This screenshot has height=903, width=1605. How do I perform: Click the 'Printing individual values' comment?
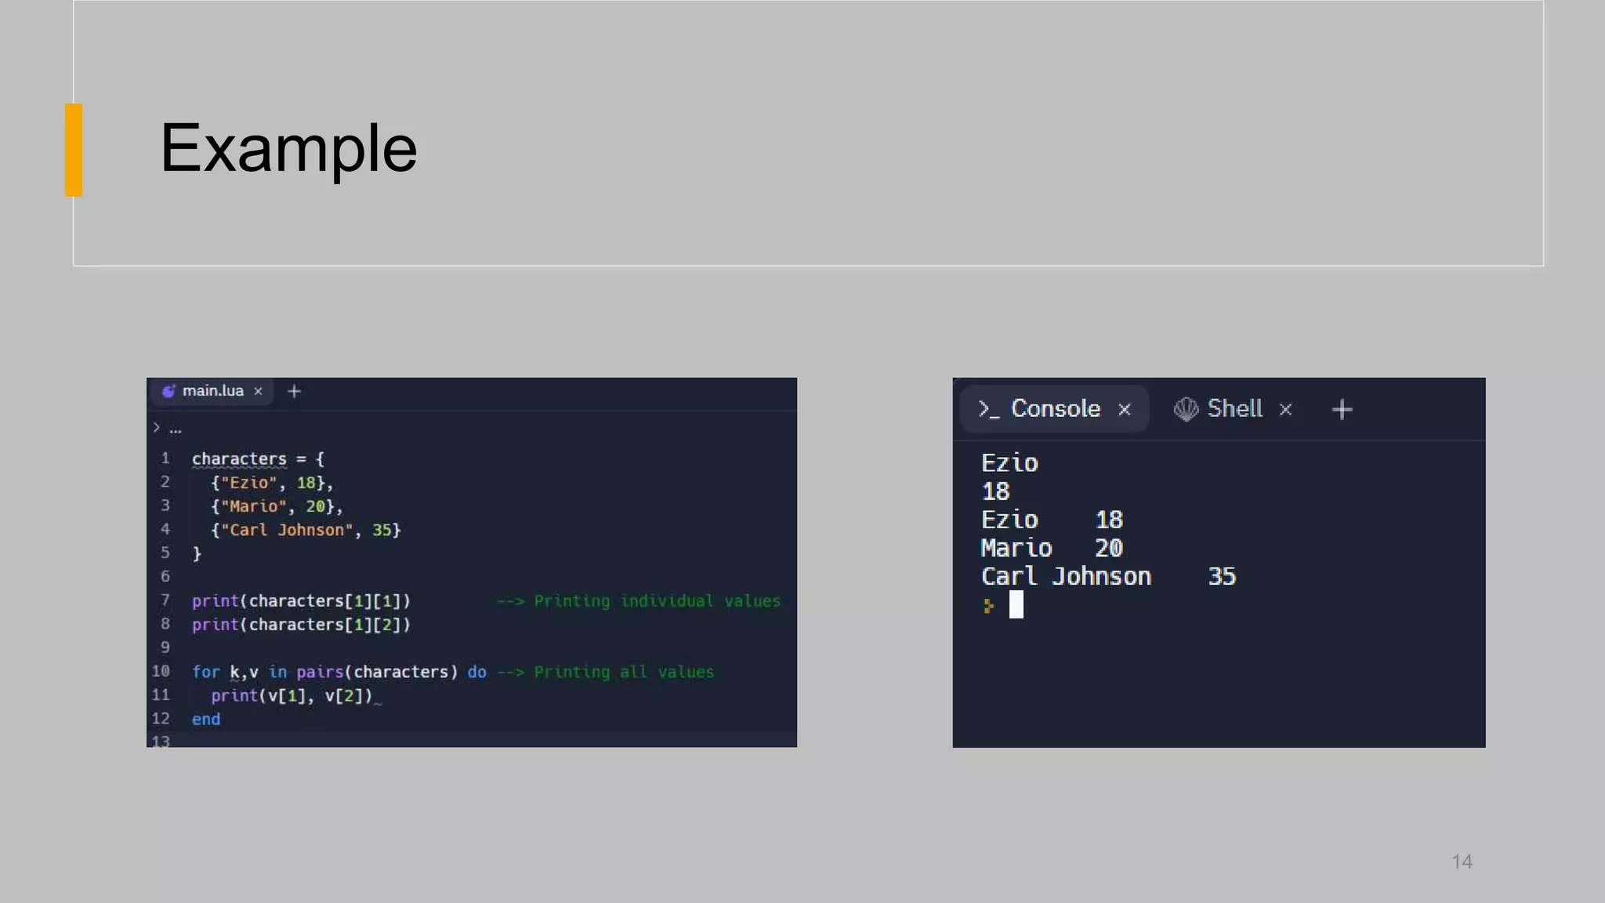point(639,601)
